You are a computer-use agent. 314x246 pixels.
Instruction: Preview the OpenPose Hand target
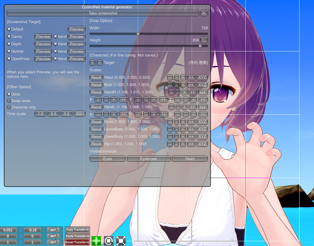(77, 59)
